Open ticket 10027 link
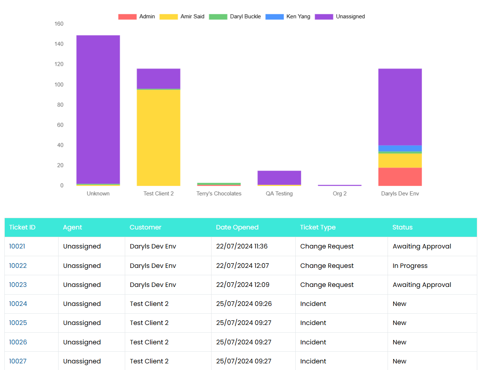The image size is (482, 370). pos(18,361)
